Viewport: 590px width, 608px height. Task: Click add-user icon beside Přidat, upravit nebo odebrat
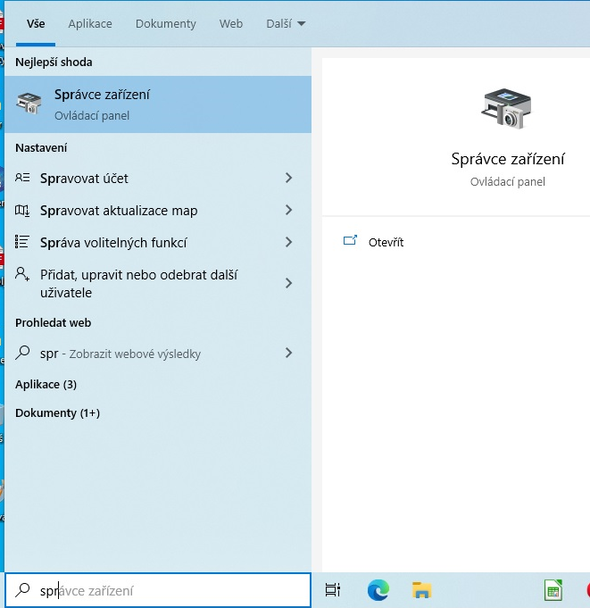[22, 274]
